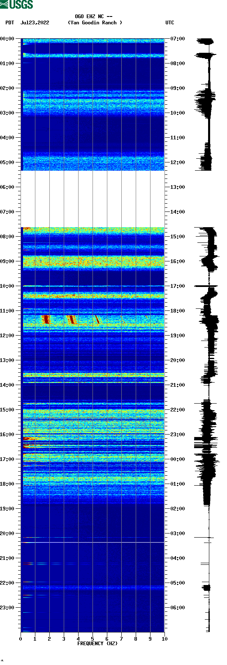This screenshot has width=227, height=665.
Task: Click the 2 Hz frequency tick label
Action: point(49,639)
